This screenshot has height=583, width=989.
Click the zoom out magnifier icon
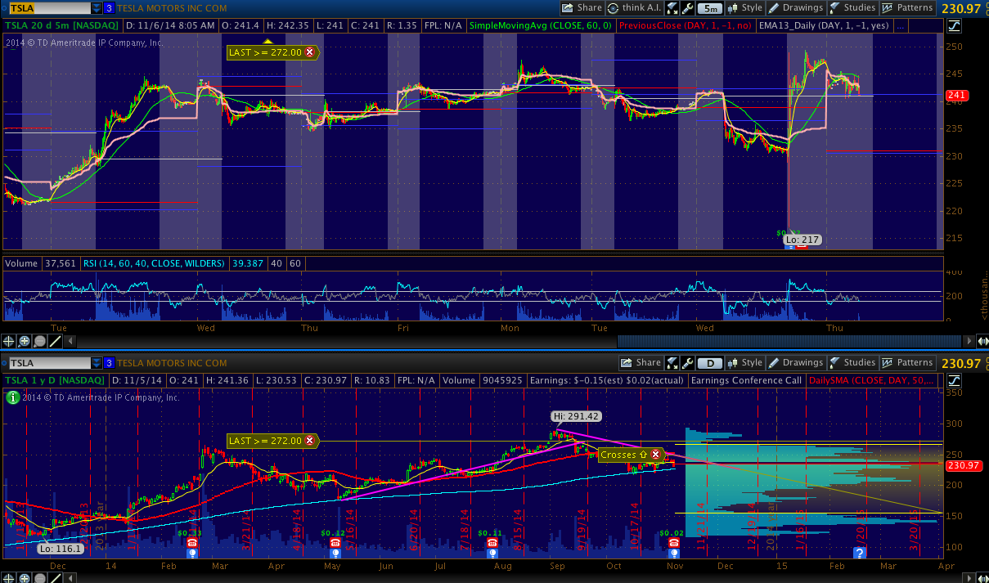tap(40, 341)
